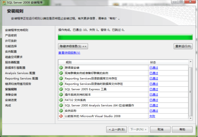Select 错误和使用情况报告 step
Image resolution: width=198 pixels, height=137 pixels.
18,84
